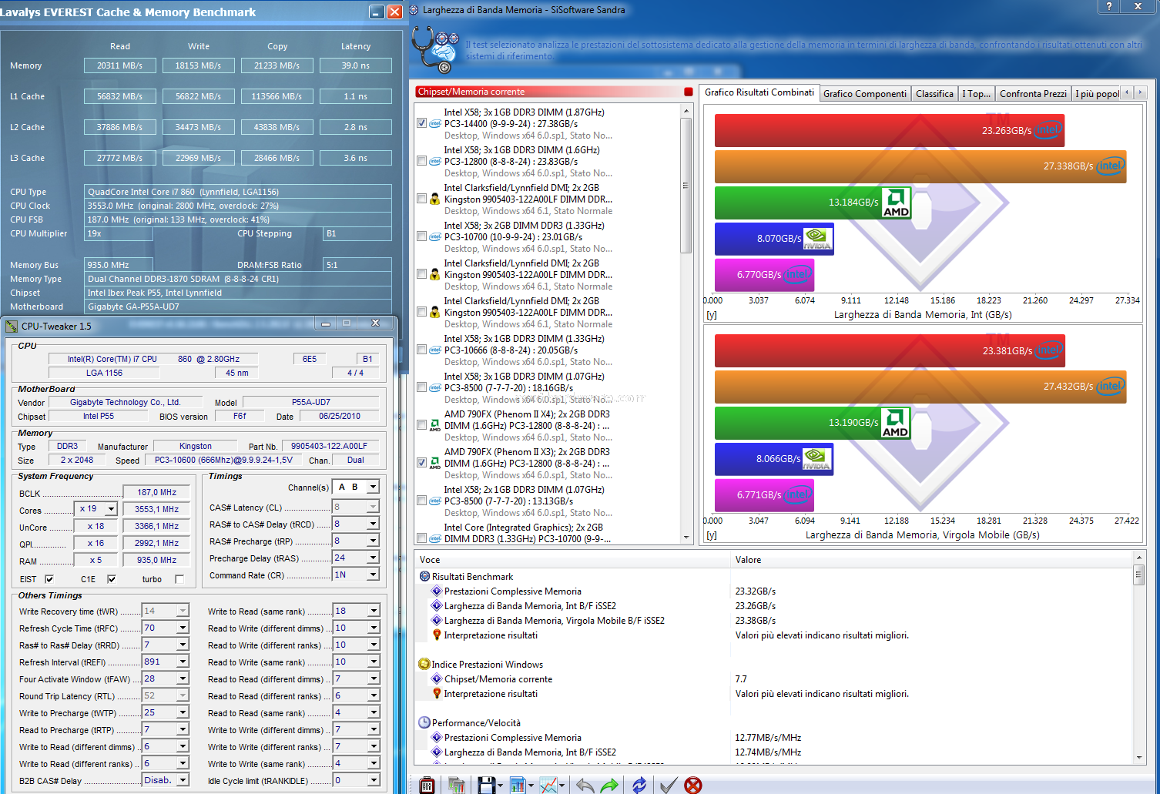Click the floppy disk save icon
The width and height of the screenshot is (1160, 794).
pos(486,785)
